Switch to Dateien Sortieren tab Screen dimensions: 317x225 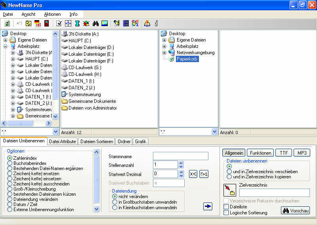(97, 142)
